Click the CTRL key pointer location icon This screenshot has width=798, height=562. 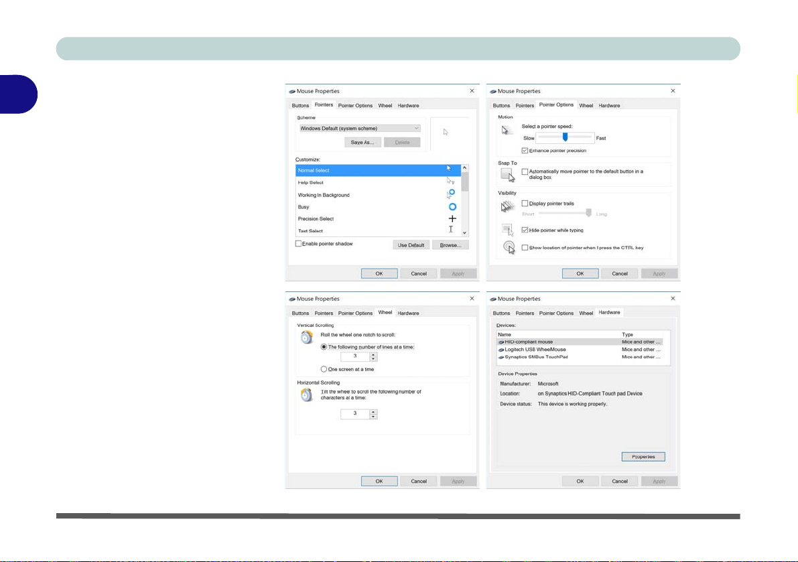tap(509, 247)
